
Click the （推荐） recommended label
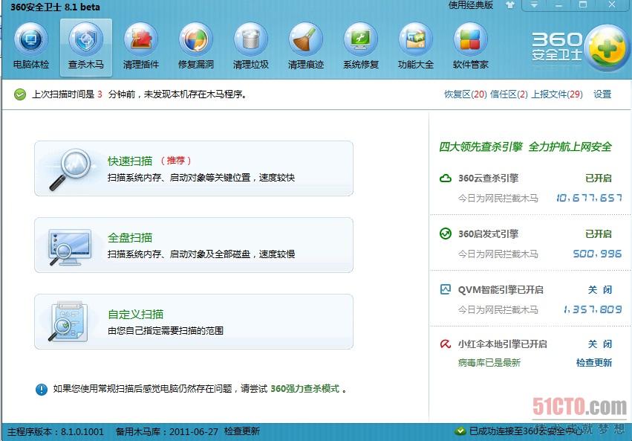click(176, 161)
